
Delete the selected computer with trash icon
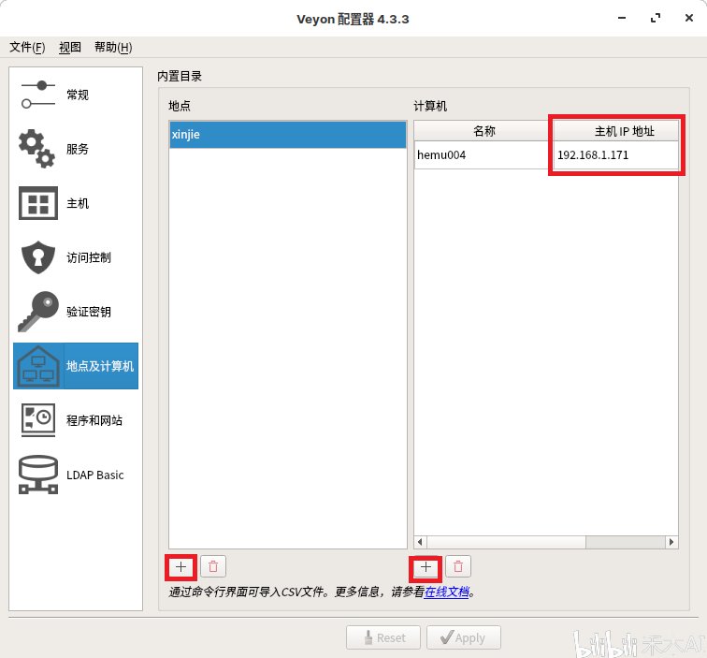click(x=458, y=567)
